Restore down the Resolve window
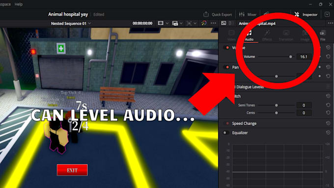334x188 pixels. coord(321,4)
